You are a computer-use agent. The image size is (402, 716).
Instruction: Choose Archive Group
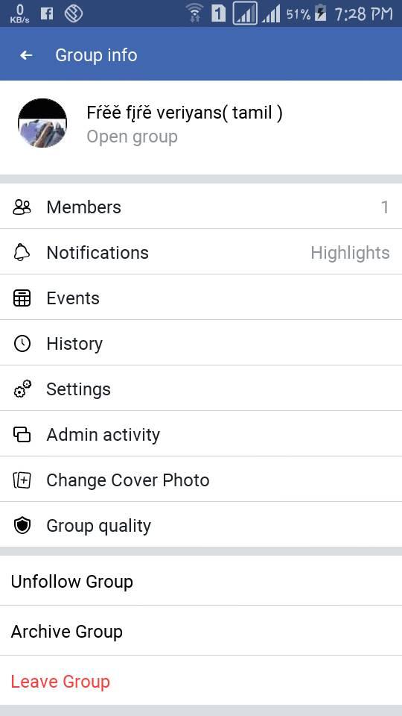click(x=201, y=631)
